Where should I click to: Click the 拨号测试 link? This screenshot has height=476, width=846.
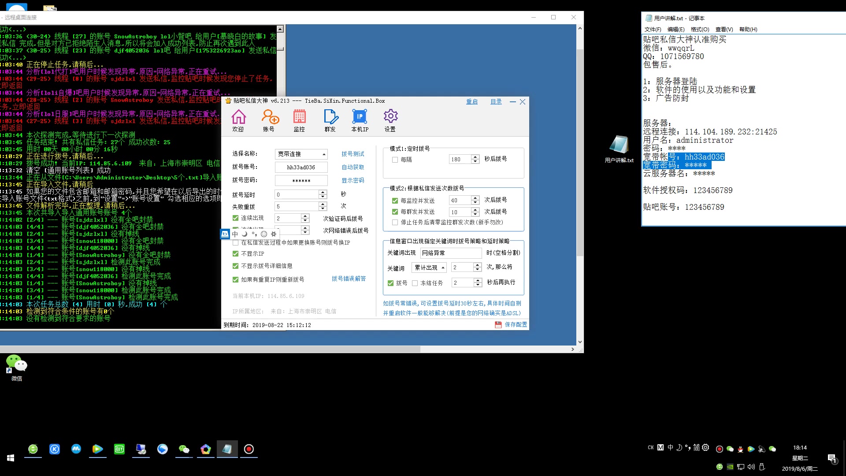[353, 154]
